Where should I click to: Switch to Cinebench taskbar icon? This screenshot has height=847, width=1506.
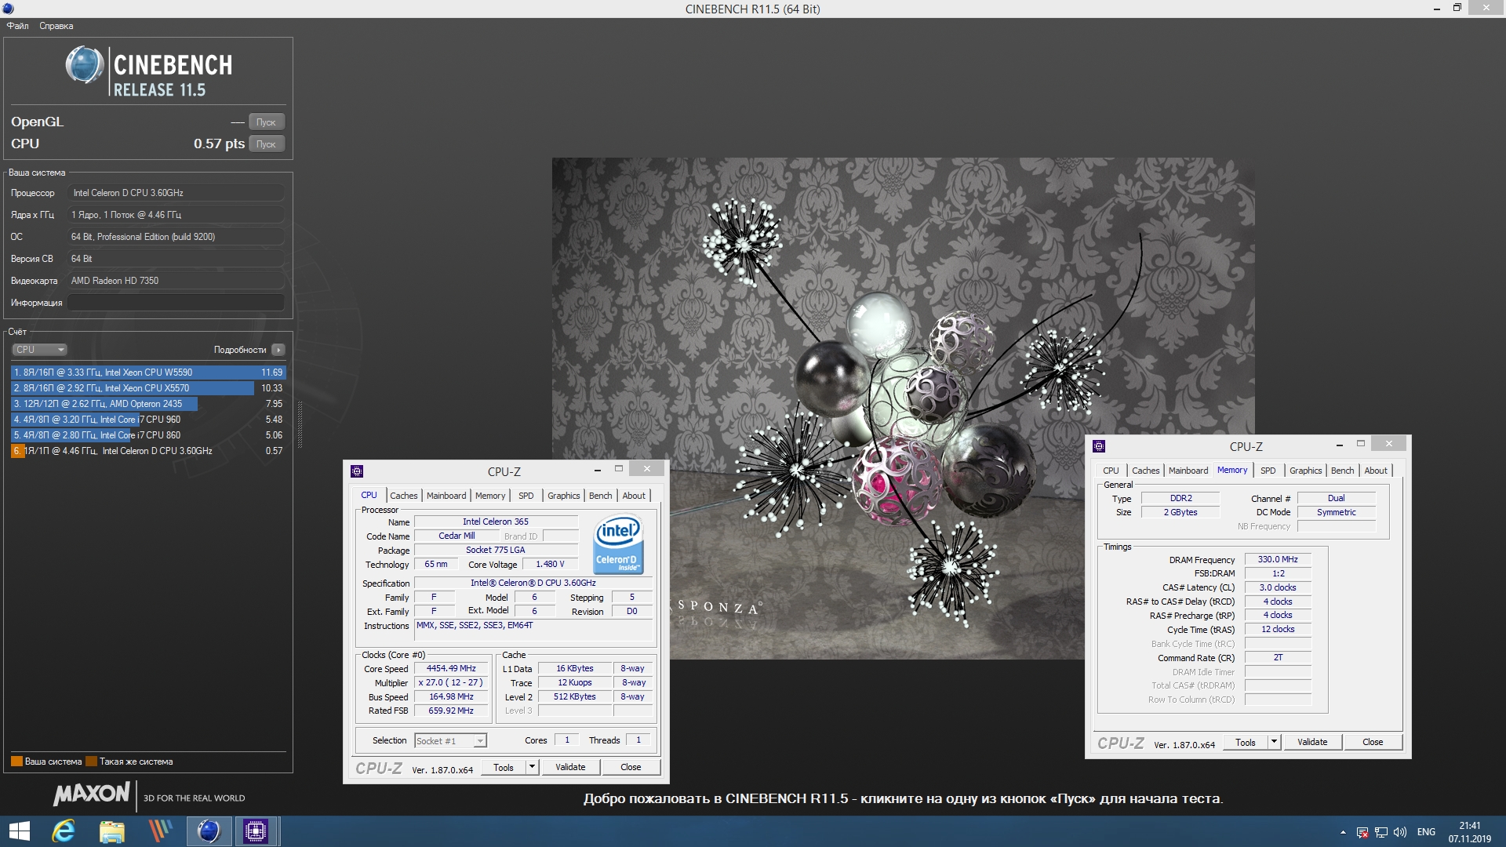209,831
